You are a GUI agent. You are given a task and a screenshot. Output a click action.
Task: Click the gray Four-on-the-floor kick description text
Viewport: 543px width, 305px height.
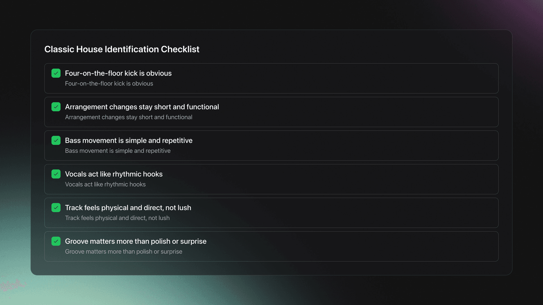pos(109,84)
